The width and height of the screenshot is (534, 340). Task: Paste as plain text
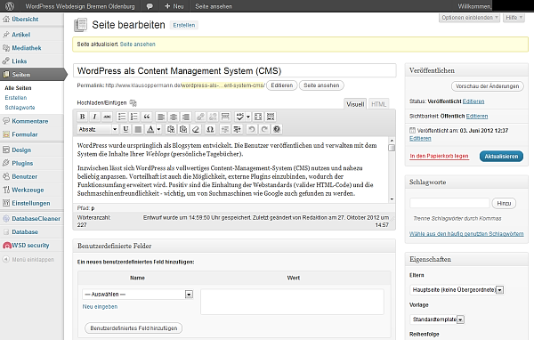click(171, 129)
